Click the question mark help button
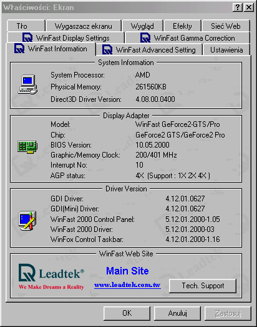Viewport: 257px width, 327px height. tap(238, 8)
